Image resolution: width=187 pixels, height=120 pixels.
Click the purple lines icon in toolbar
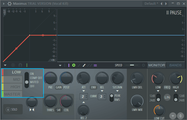(x=95, y=65)
